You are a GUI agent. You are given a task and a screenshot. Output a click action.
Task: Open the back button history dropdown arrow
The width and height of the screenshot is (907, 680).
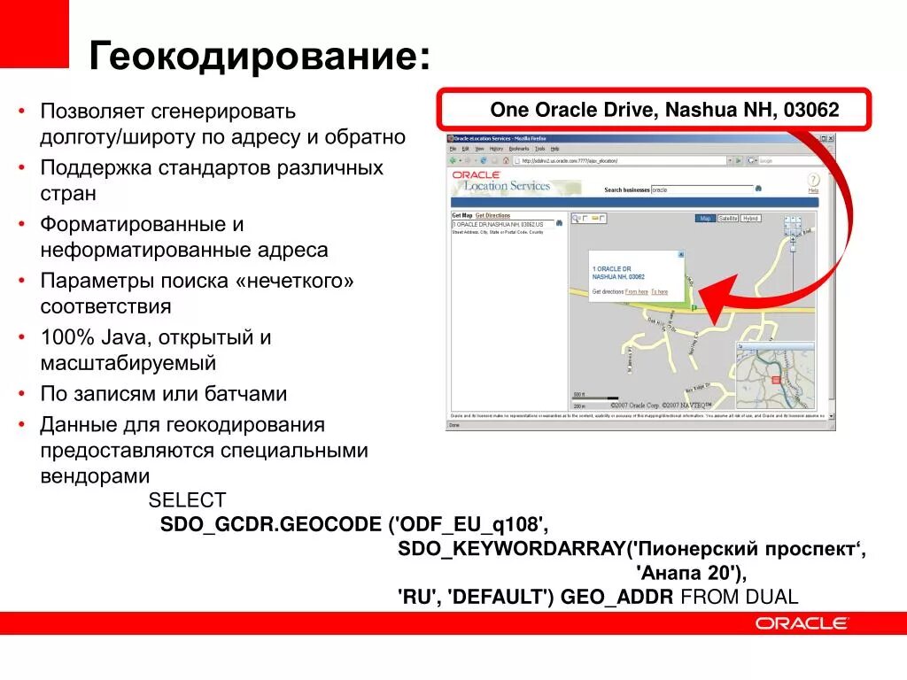click(x=461, y=160)
